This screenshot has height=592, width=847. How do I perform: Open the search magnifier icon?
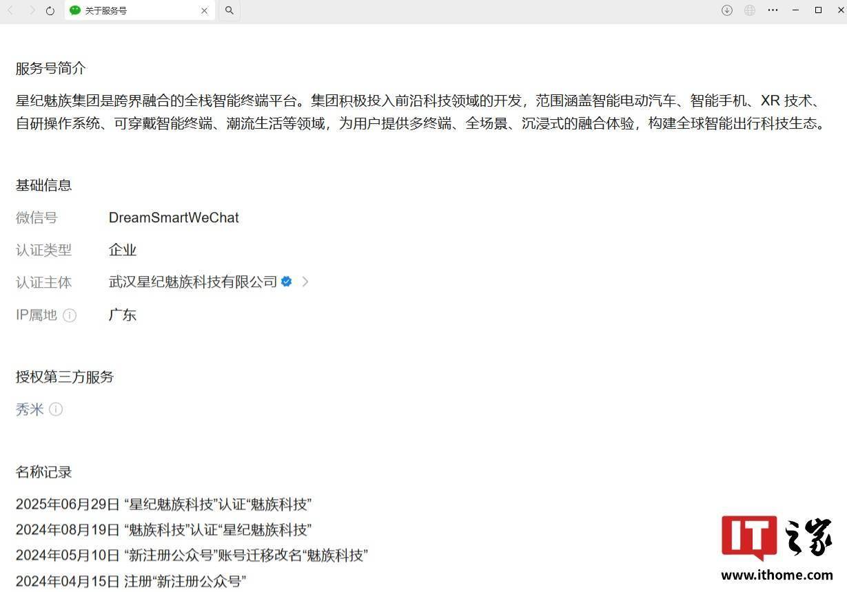tap(229, 10)
